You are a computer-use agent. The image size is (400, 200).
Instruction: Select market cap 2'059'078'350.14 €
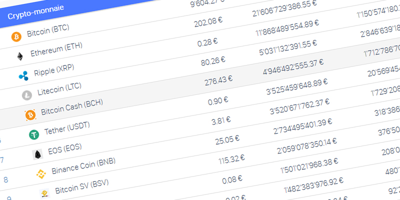click(x=307, y=145)
